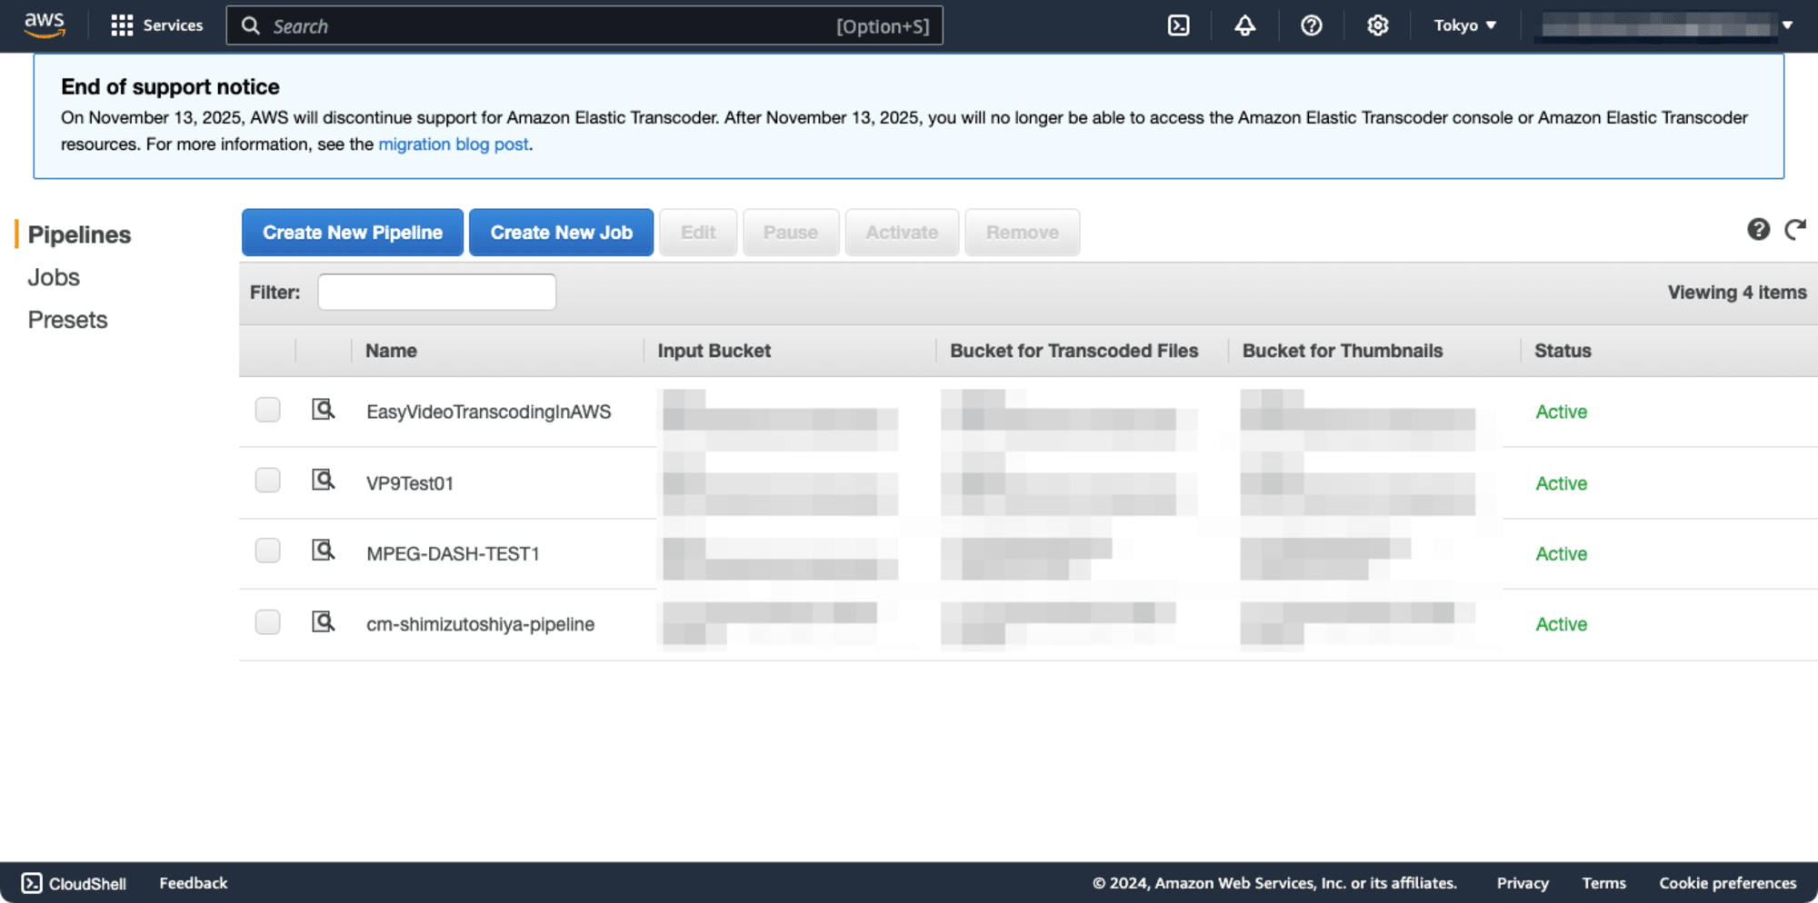Expand the account menu dropdown
Screen dimensions: 1818x903
1666,25
